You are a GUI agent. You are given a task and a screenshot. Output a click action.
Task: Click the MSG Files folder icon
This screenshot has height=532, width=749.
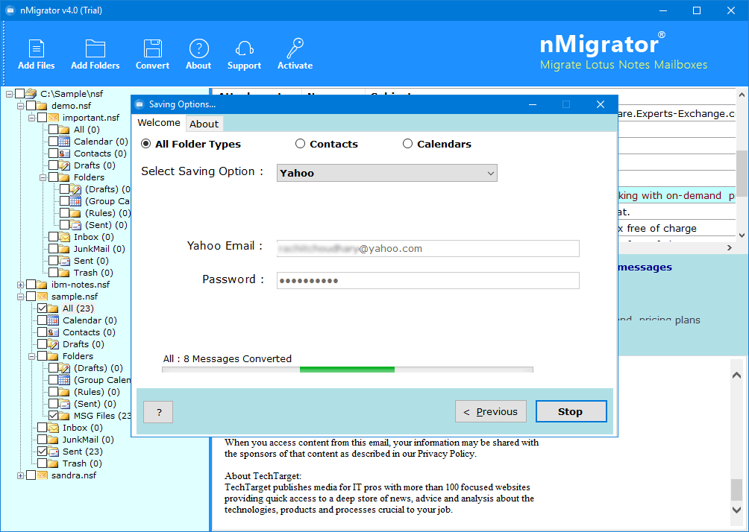tap(64, 416)
